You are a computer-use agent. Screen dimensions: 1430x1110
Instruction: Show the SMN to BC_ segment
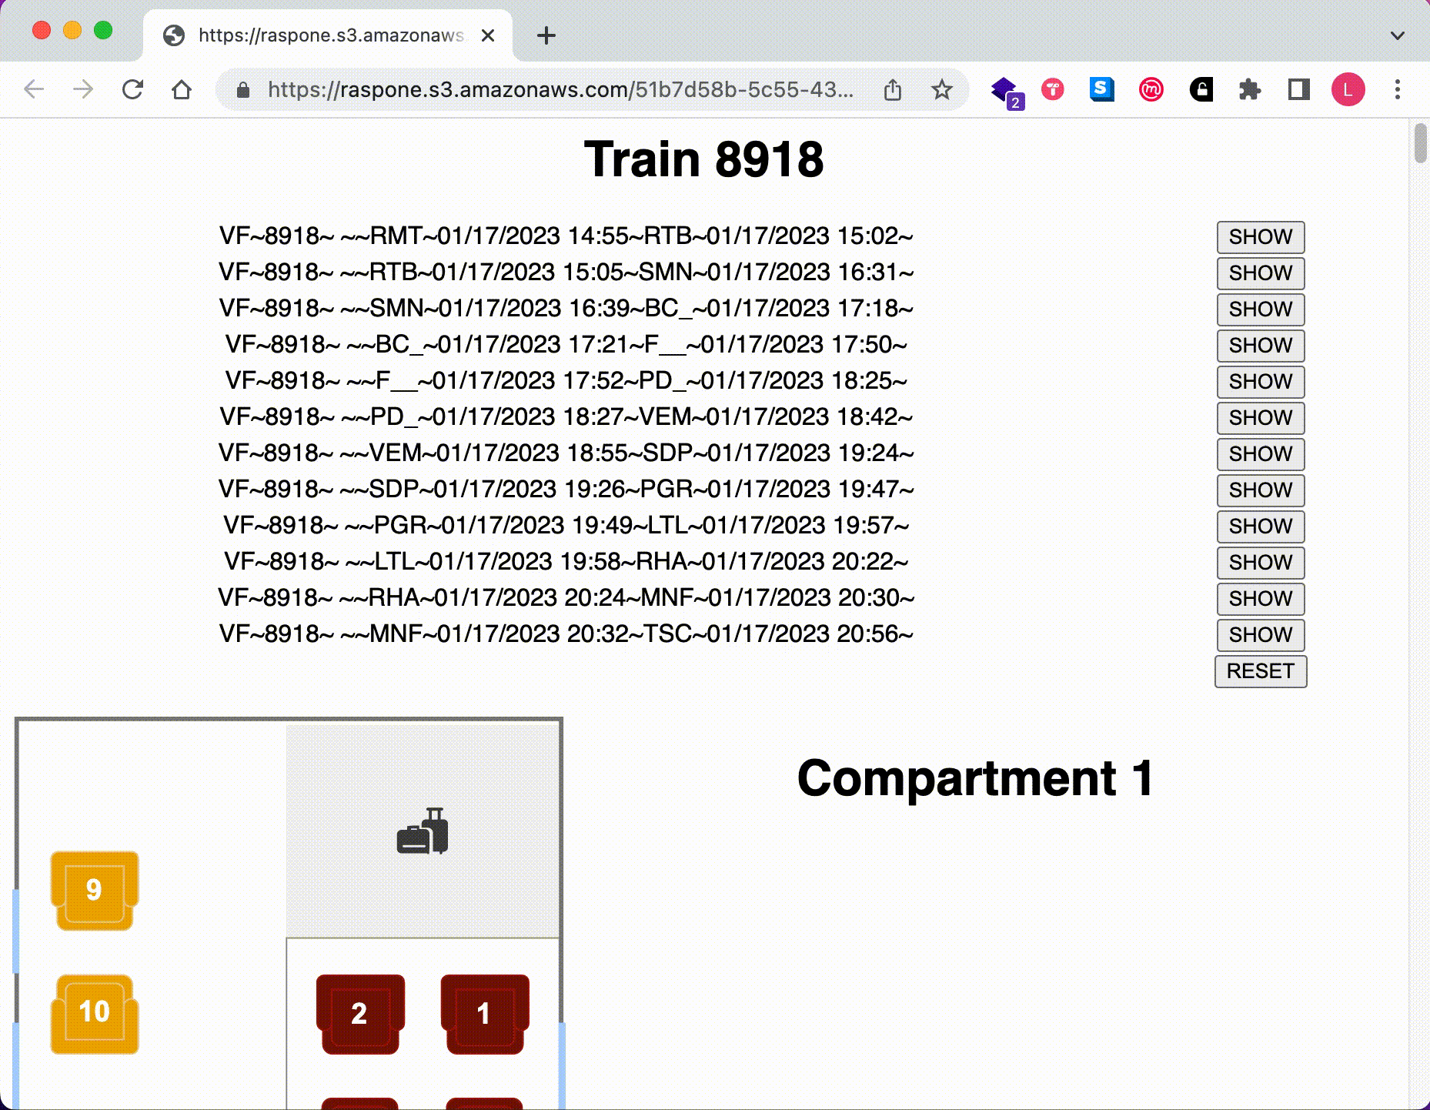pos(1261,309)
